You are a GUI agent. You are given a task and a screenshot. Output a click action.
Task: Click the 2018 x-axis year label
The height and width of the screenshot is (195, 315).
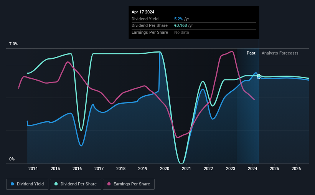(x=121, y=169)
